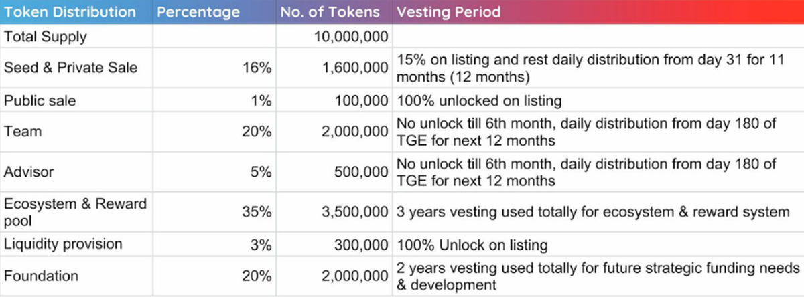
Task: Click the Ecosystem & Reward pool cell
Action: (x=75, y=212)
